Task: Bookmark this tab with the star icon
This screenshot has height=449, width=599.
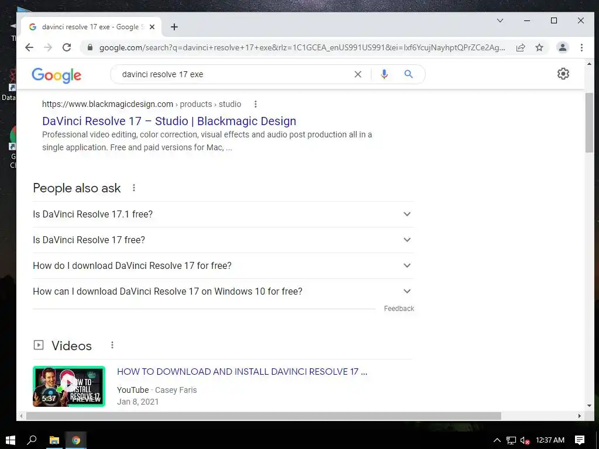Action: [x=539, y=47]
